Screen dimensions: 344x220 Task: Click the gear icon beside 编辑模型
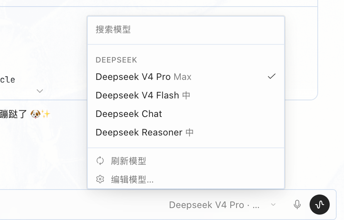[x=100, y=179]
